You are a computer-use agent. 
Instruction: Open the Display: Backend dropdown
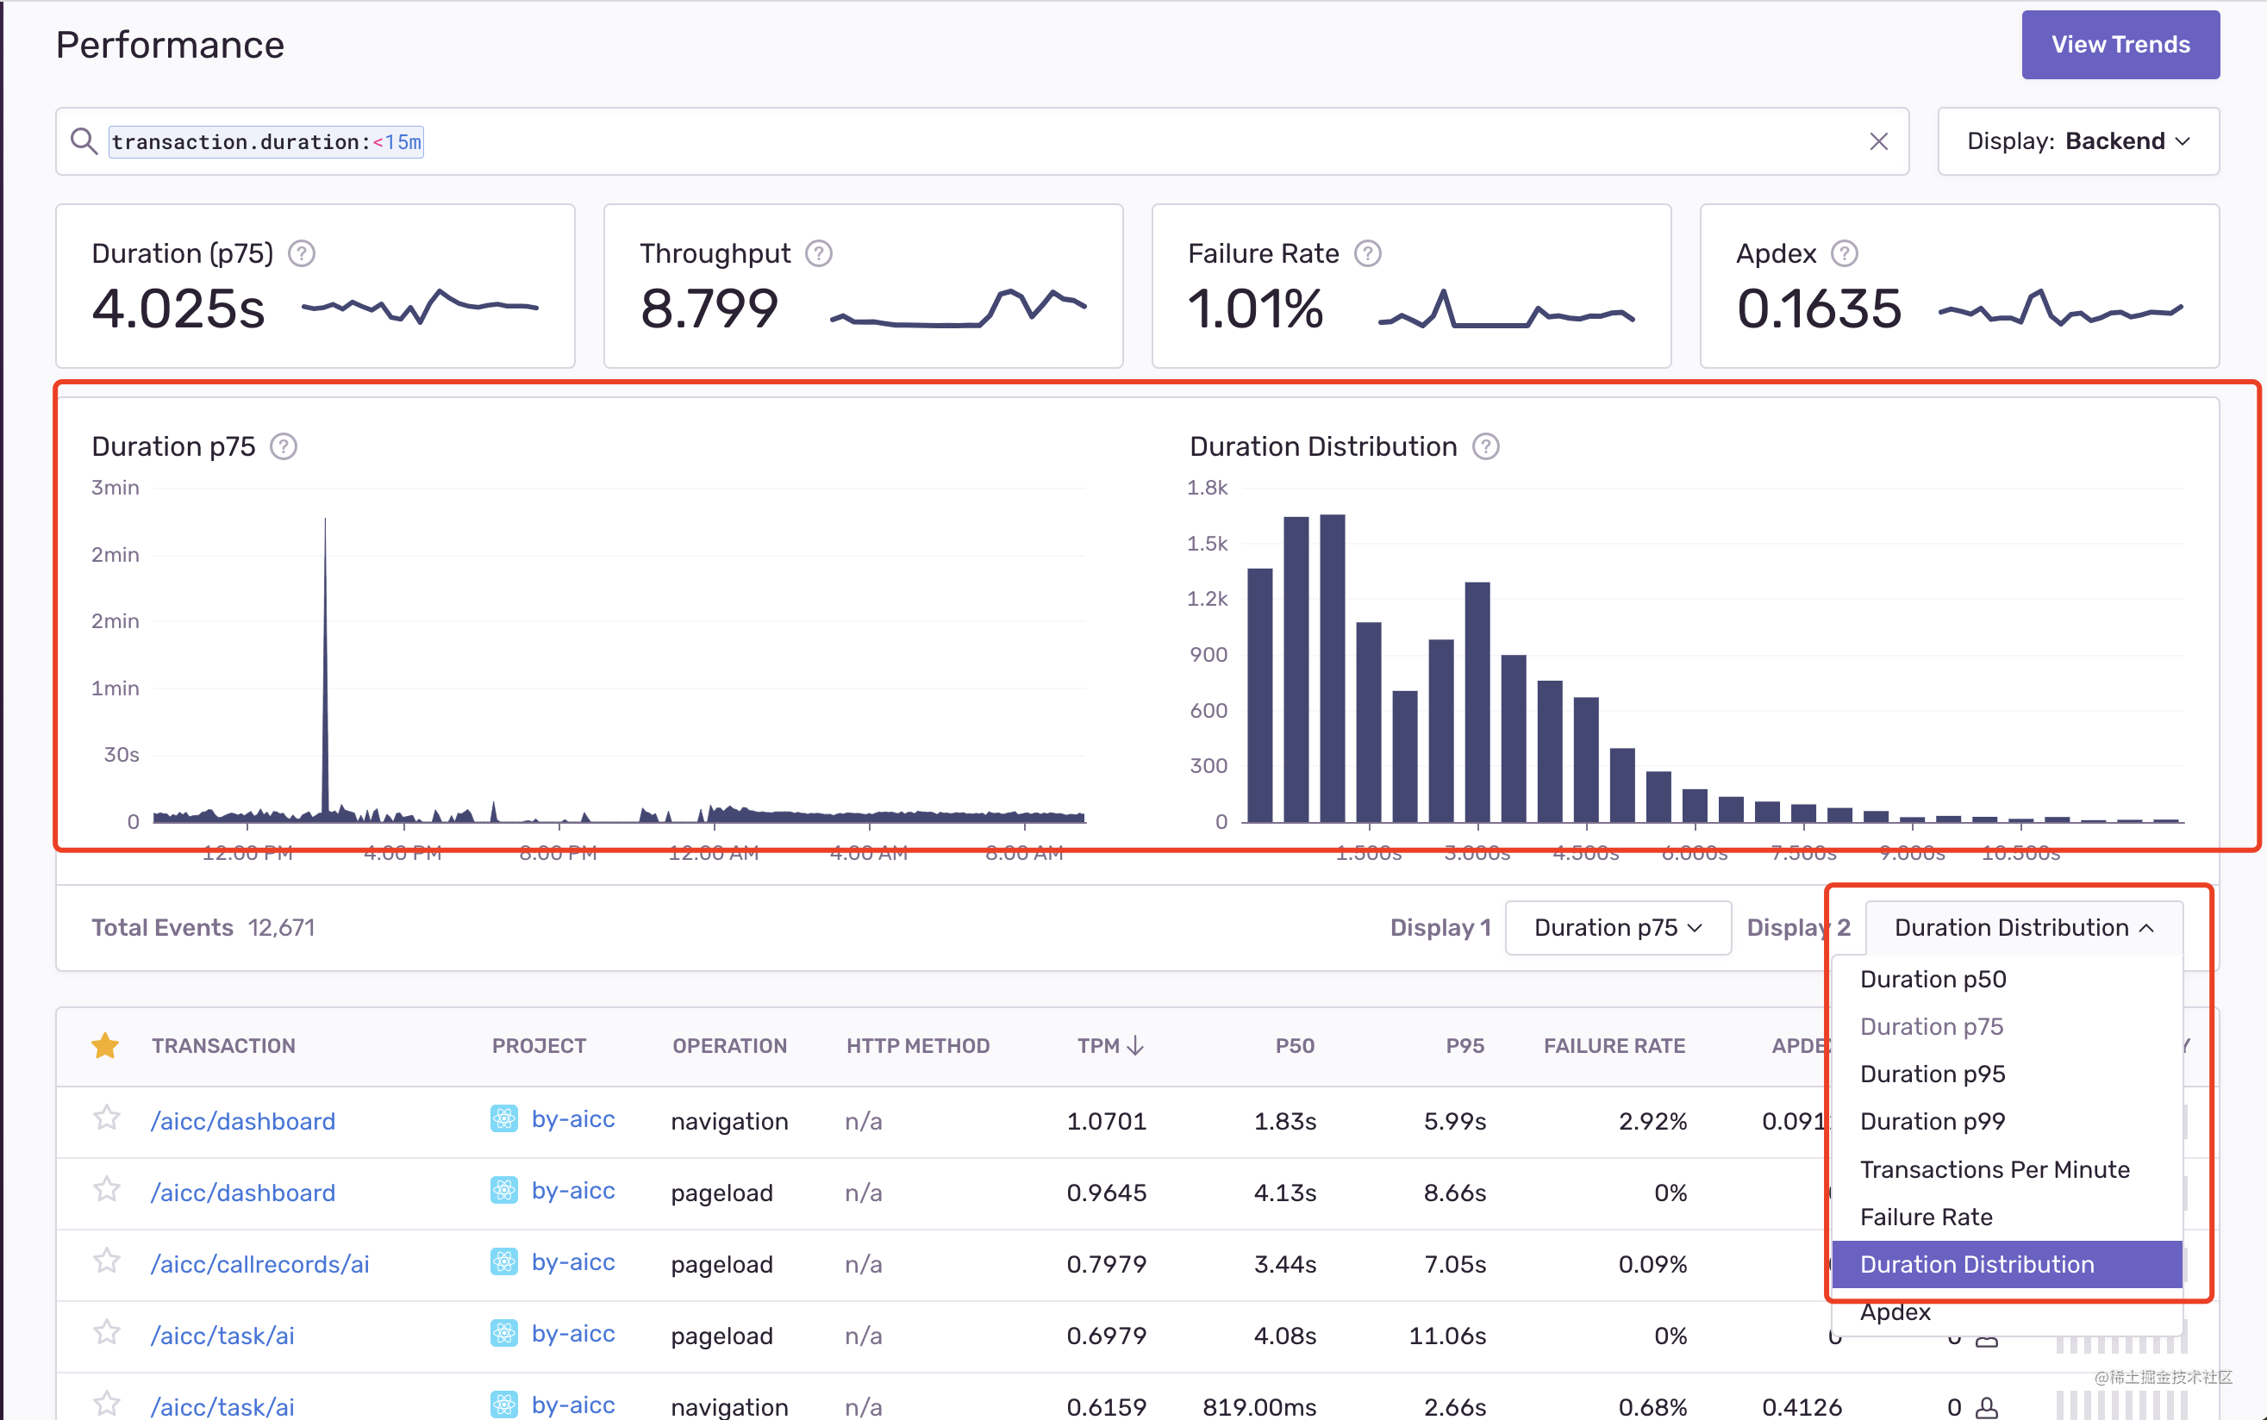(2078, 142)
